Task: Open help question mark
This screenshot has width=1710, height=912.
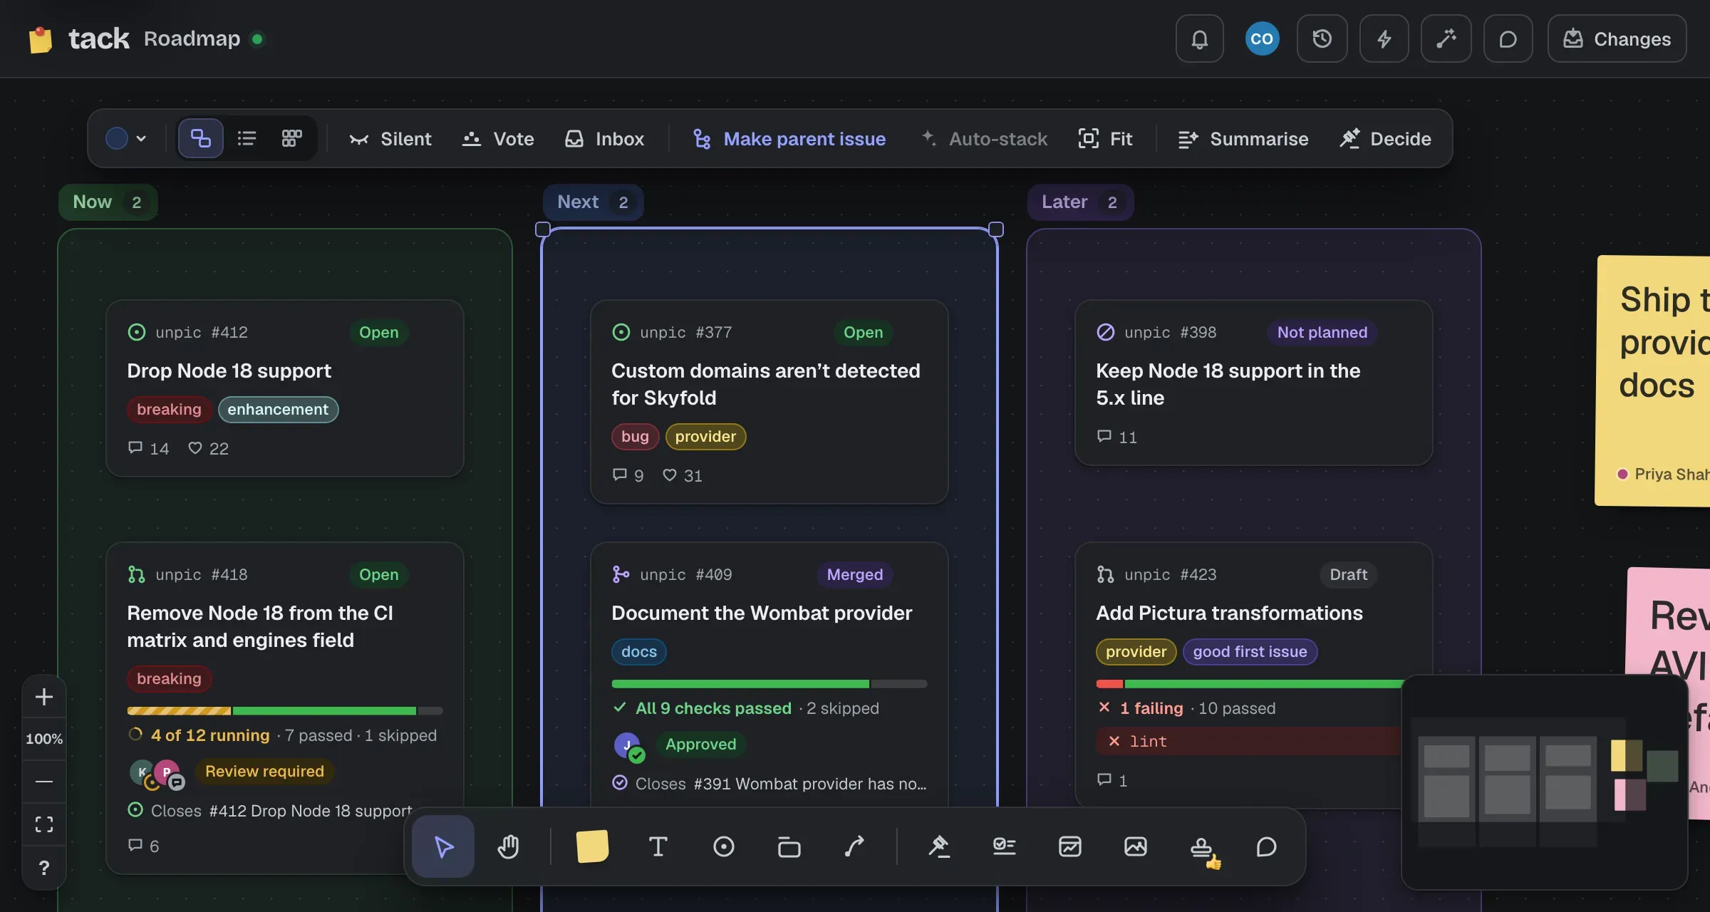Action: (44, 867)
